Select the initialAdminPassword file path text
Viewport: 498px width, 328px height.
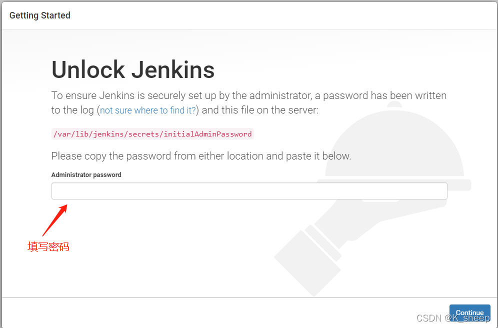point(152,134)
